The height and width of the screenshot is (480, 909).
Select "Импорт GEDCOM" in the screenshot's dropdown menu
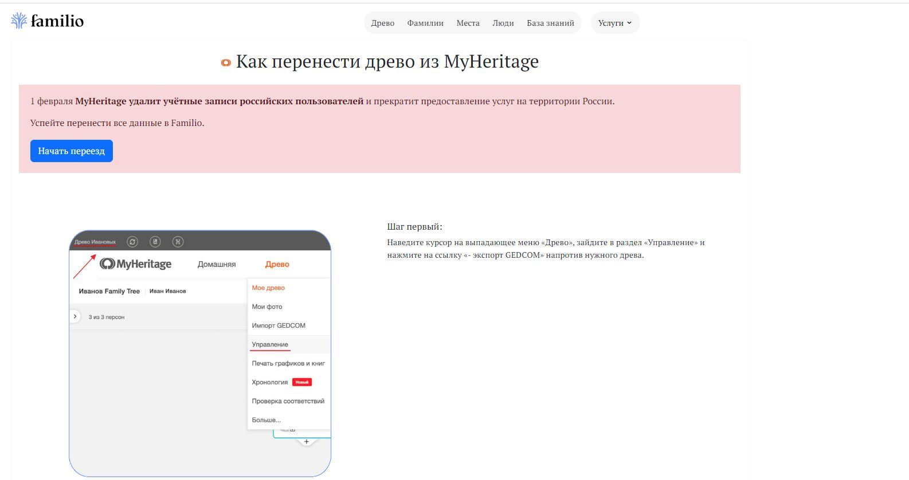point(279,325)
